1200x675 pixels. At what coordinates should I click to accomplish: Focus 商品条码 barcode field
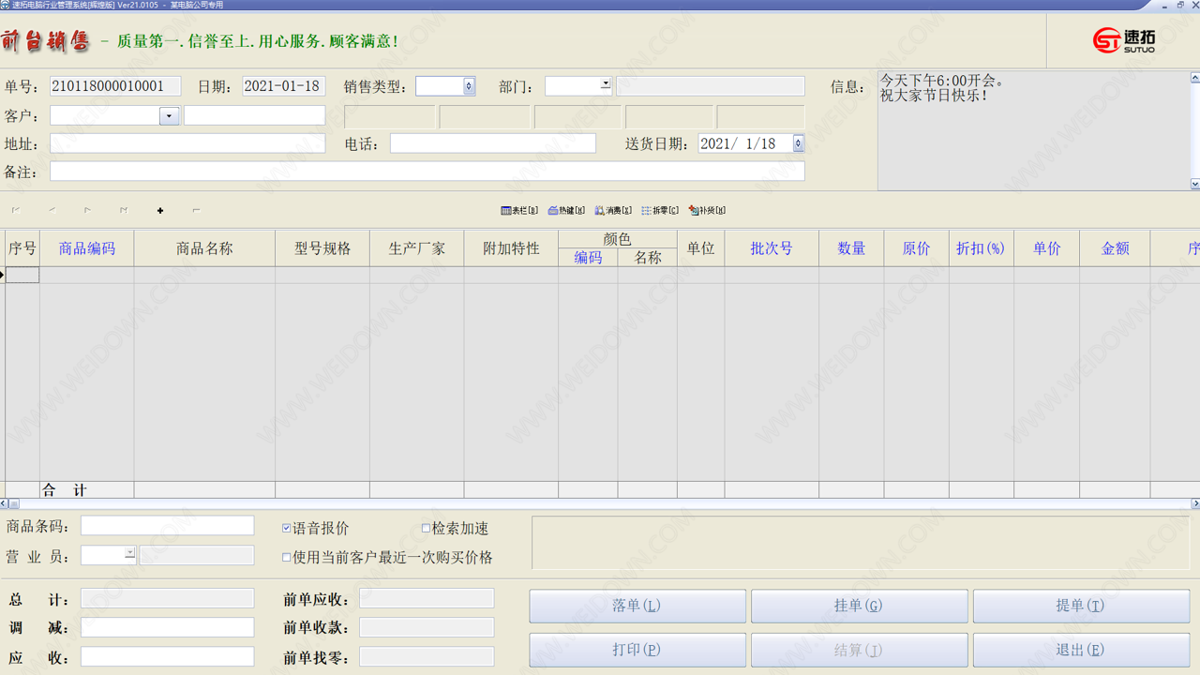[167, 526]
